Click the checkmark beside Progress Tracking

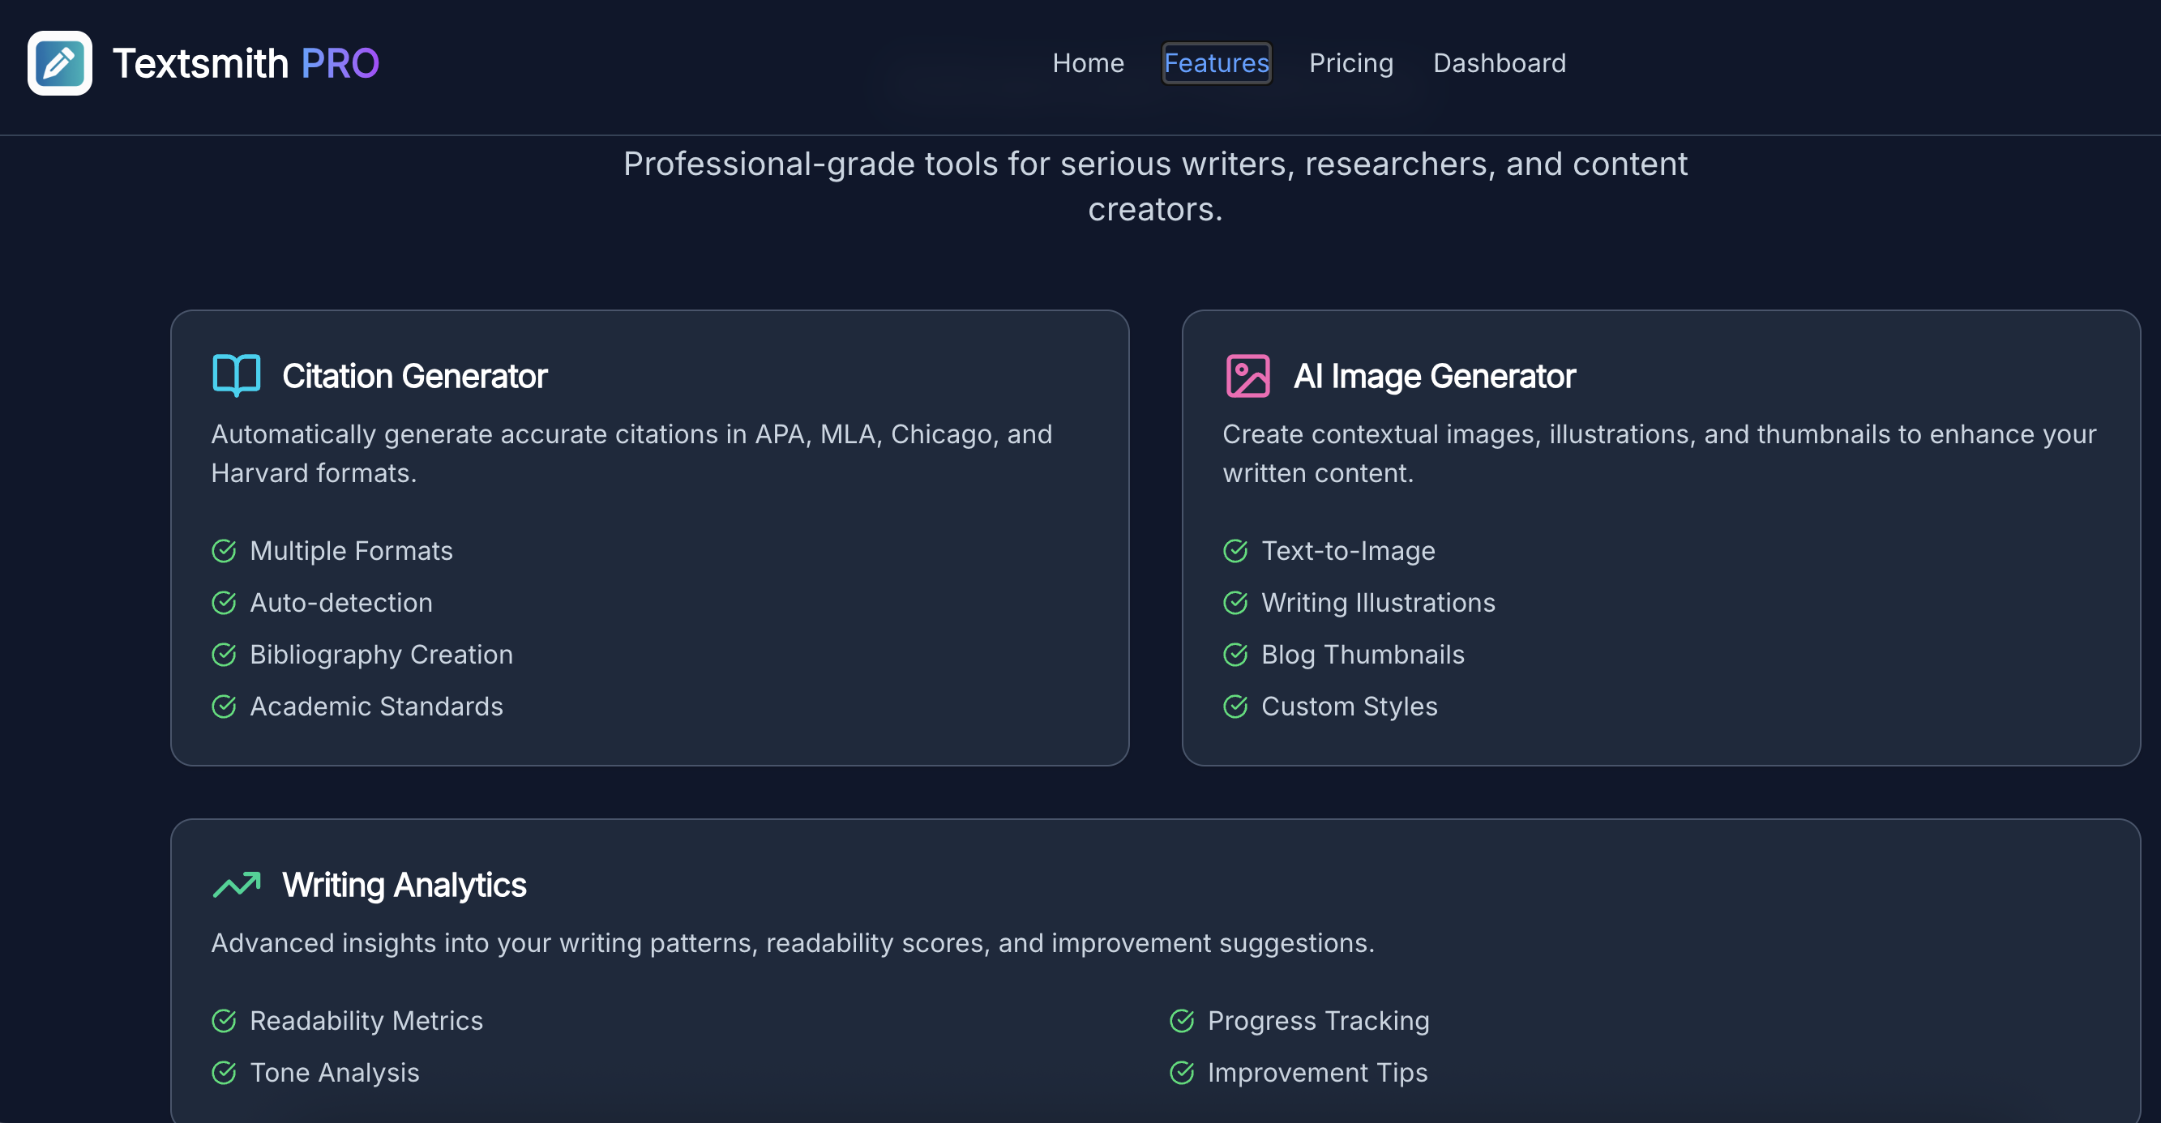click(x=1182, y=1021)
